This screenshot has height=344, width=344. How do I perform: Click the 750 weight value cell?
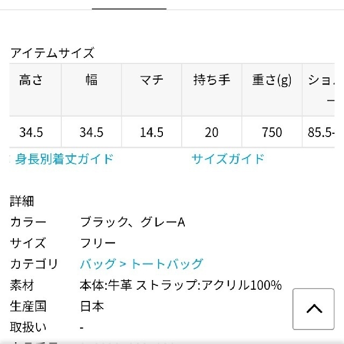click(x=272, y=132)
